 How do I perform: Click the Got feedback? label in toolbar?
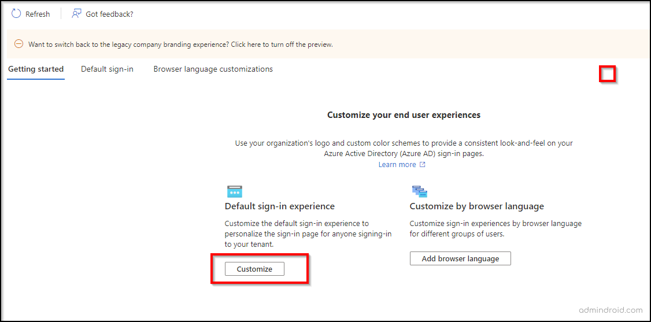[x=109, y=14]
